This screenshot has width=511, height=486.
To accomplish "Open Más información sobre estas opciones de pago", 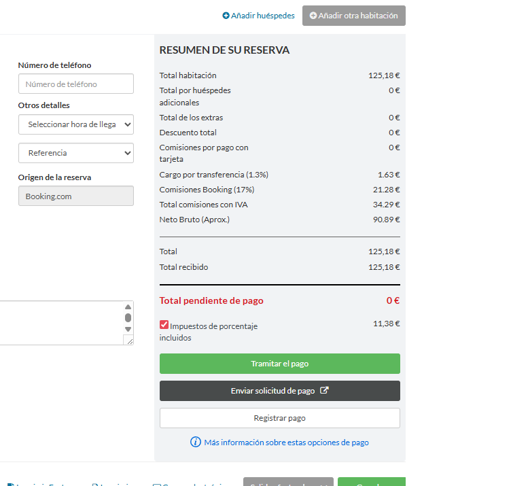I will click(286, 442).
